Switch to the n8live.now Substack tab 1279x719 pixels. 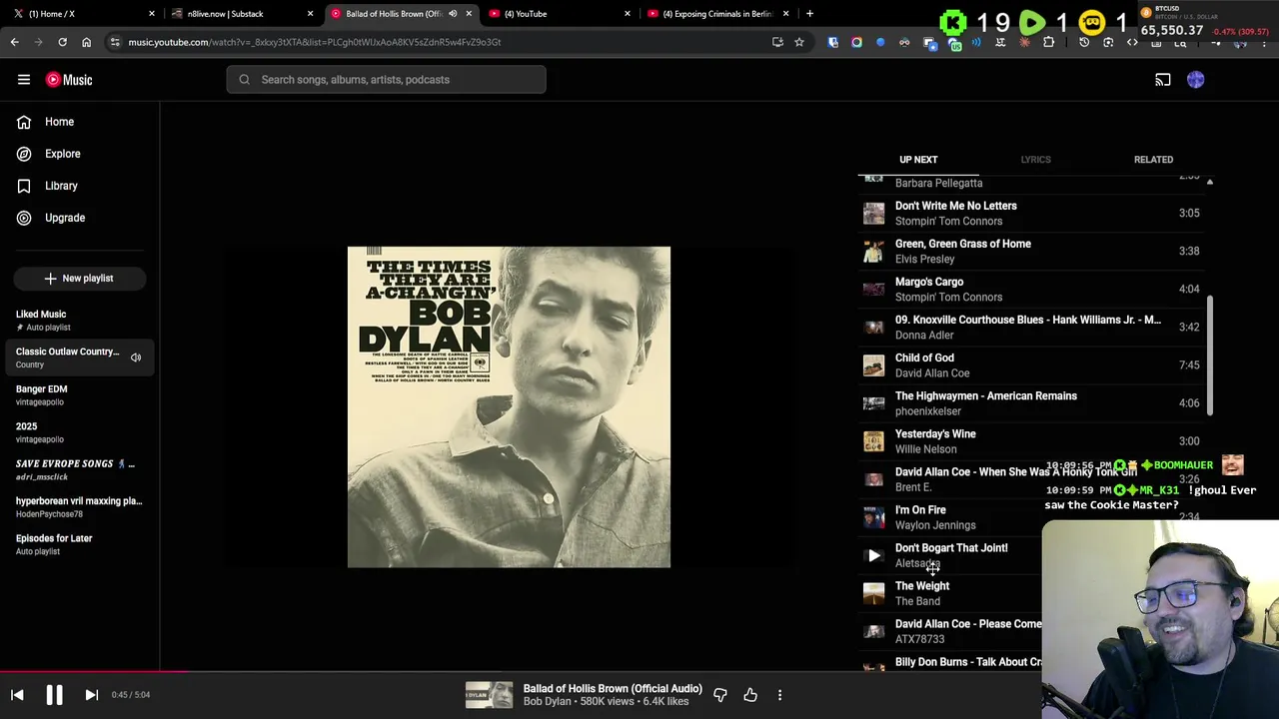pos(240,14)
